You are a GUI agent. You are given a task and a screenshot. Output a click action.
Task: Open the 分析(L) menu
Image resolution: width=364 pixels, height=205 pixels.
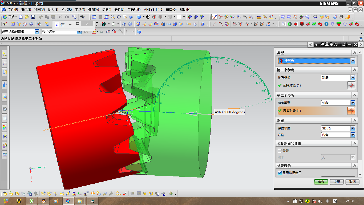pos(119,10)
